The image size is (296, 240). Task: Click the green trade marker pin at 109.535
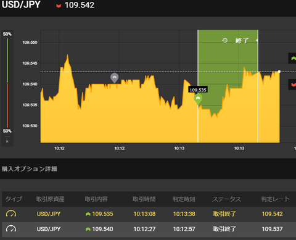[x=198, y=99]
